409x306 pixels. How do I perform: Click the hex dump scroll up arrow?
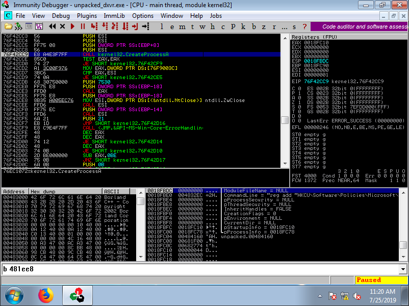tap(141, 192)
